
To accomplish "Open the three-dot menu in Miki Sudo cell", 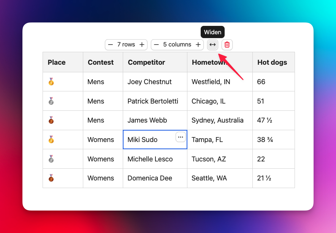I will click(x=181, y=137).
